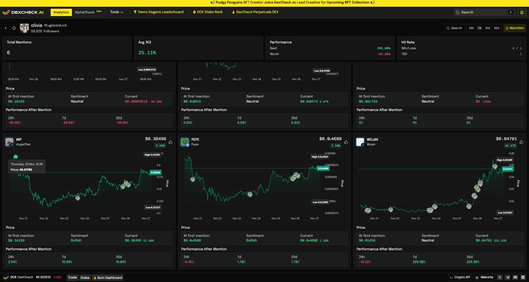This screenshot has height=282, width=529.
Task: Click the Total Mentions card
Action: click(x=67, y=48)
